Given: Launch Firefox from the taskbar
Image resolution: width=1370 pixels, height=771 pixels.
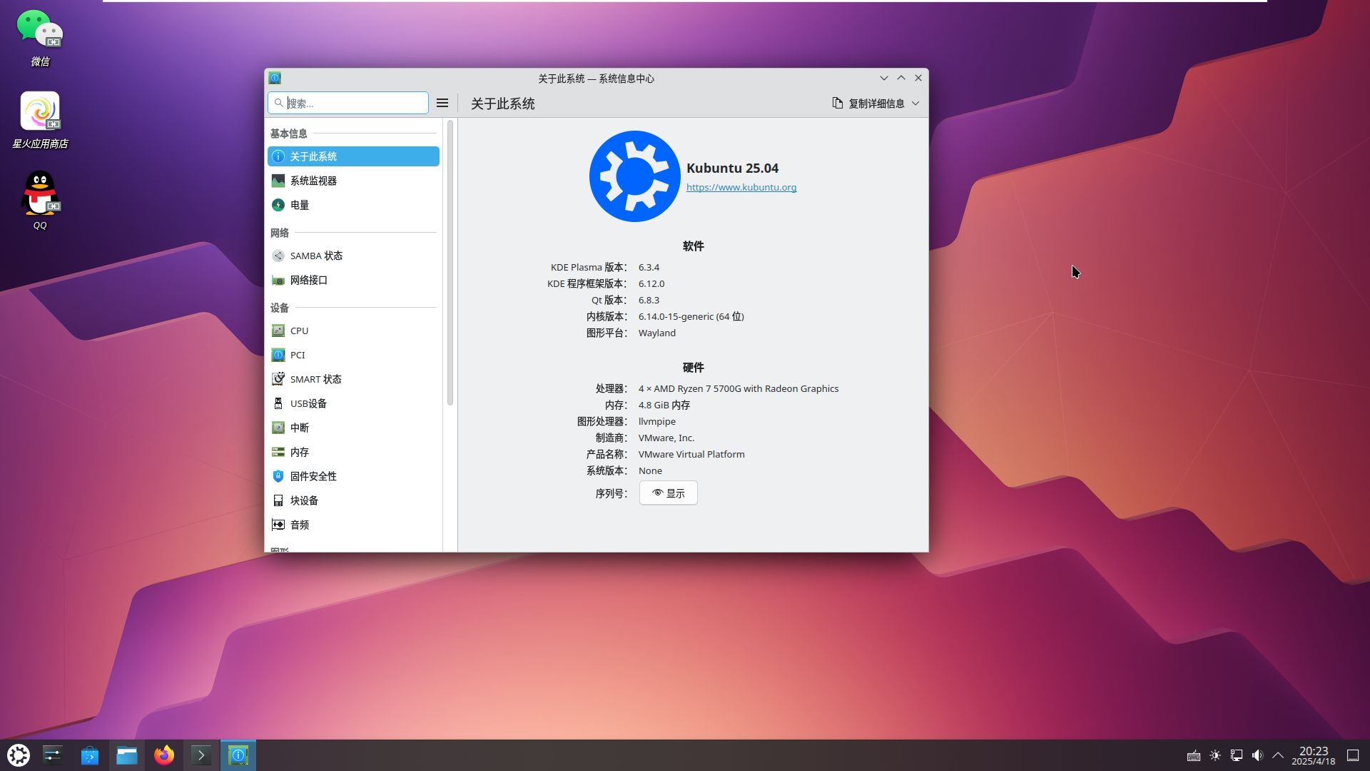Looking at the screenshot, I should (x=164, y=755).
